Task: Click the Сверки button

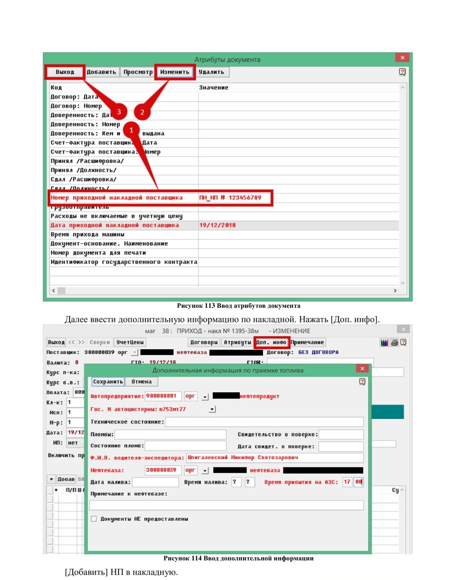Action: (x=100, y=342)
